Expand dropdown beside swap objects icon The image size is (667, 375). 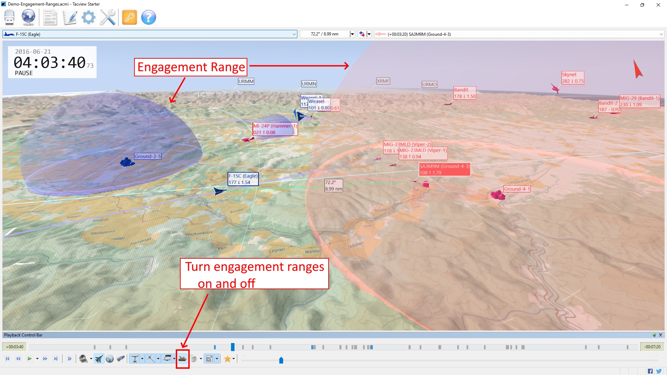click(369, 34)
